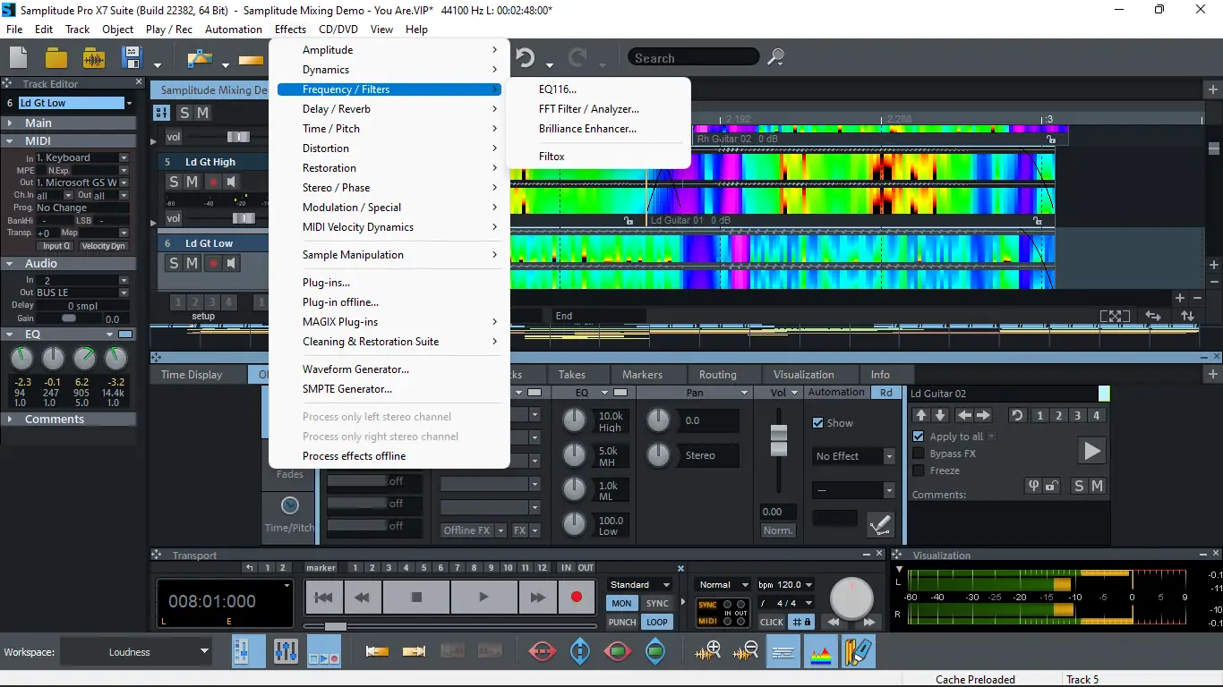Click the zoom in waveform icon
This screenshot has height=687, width=1223.
707,651
